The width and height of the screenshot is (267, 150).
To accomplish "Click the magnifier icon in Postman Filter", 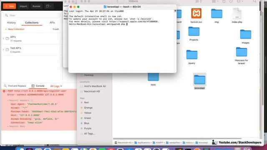I will coord(6,15).
